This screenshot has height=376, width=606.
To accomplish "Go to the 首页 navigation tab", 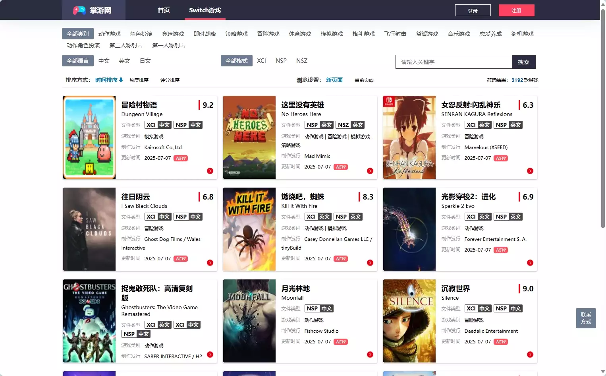I will click(164, 10).
